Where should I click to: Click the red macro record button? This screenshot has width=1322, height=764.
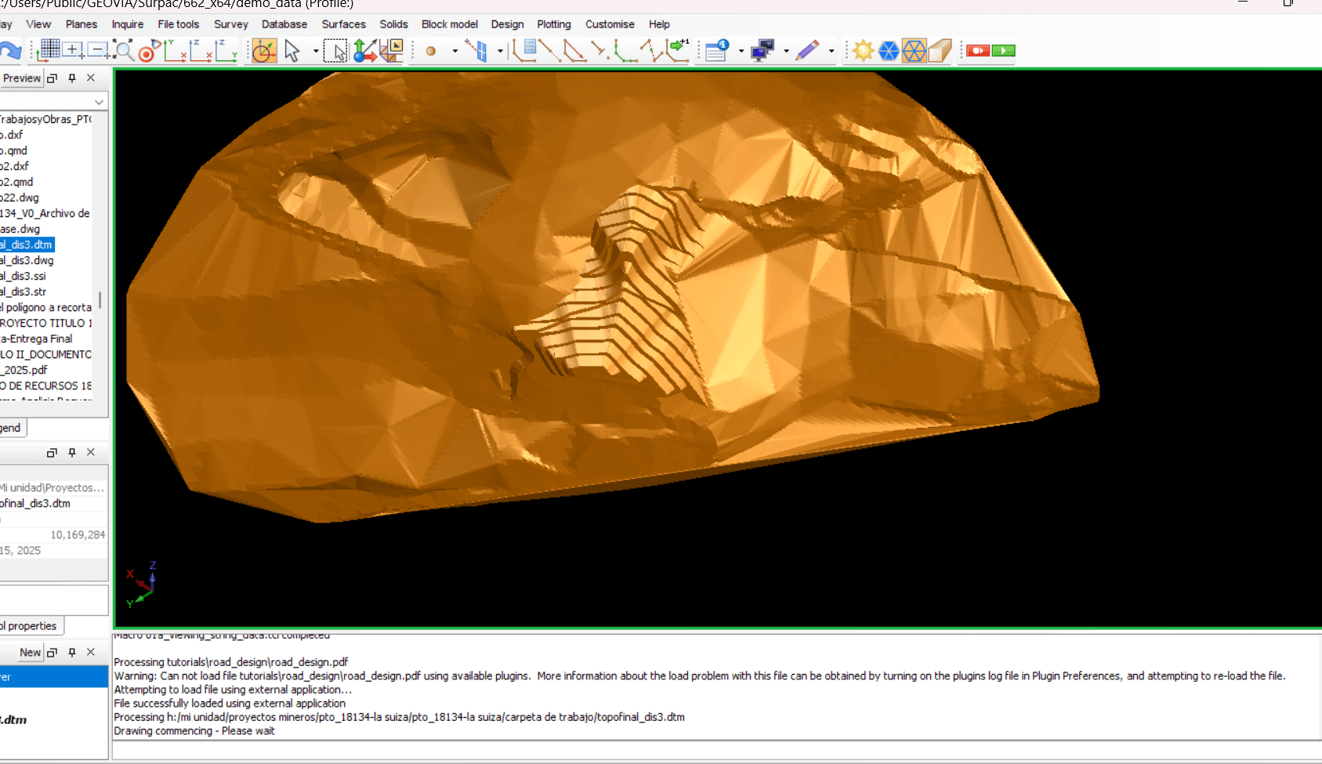coord(977,51)
